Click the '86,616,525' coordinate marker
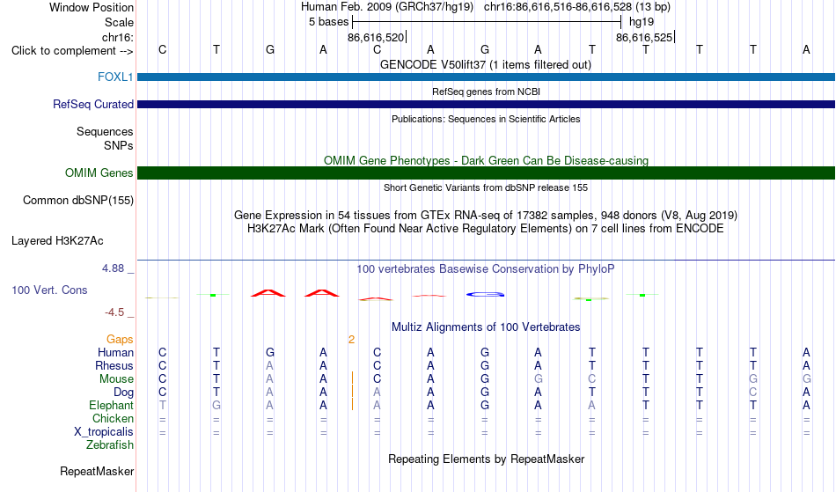This screenshot has height=492, width=836. click(x=644, y=37)
